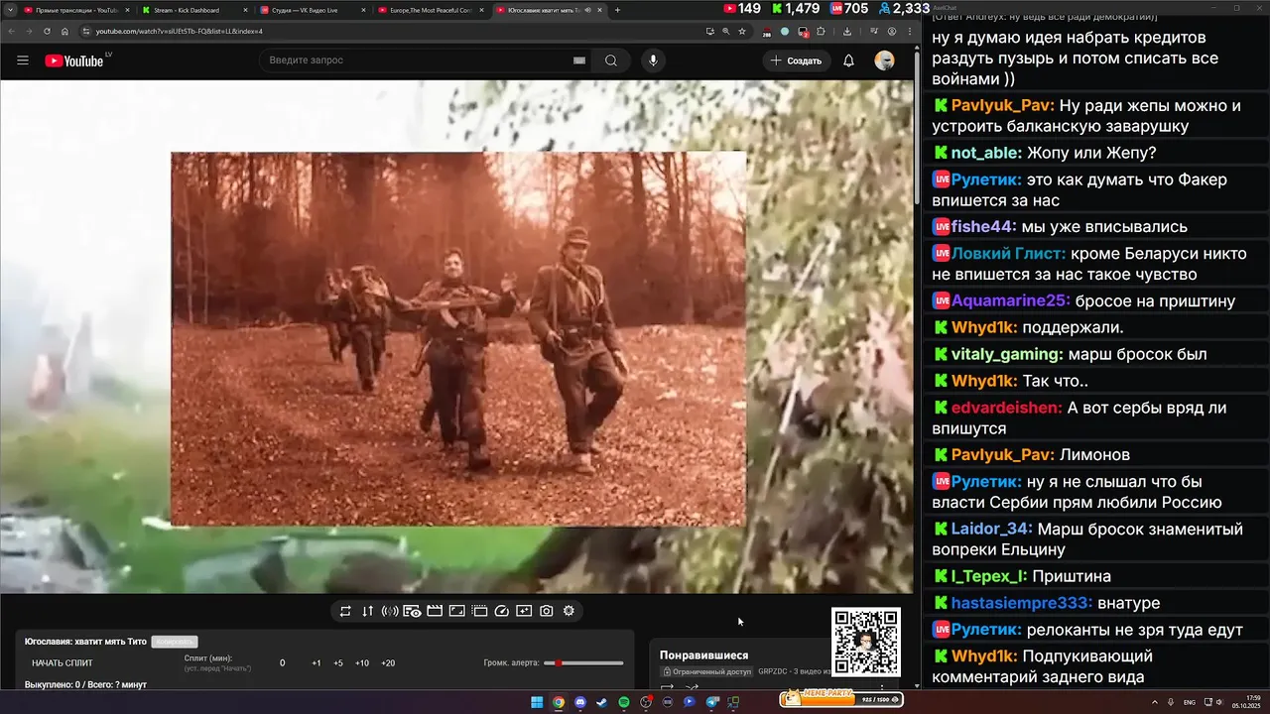The image size is (1270, 714).
Task: Click the YouTube page vertical scrollbar
Action: [917, 129]
